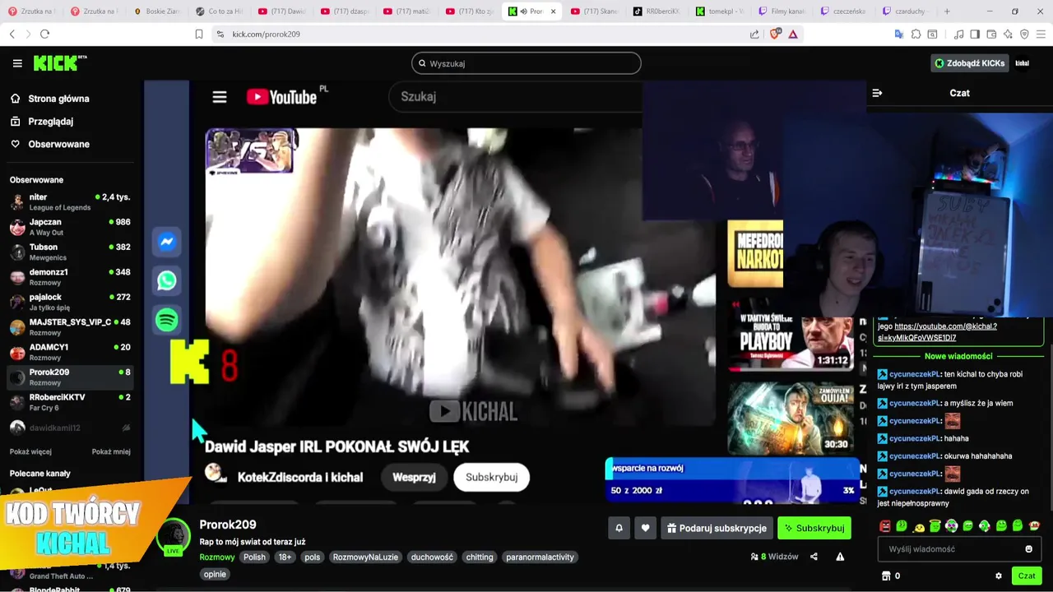This screenshot has height=592, width=1053.
Task: Send message with green Czat button
Action: 1027,576
